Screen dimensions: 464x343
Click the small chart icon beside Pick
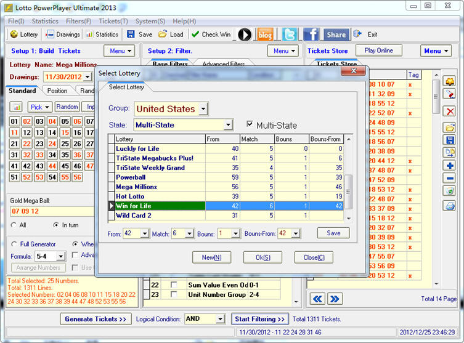coord(17,107)
